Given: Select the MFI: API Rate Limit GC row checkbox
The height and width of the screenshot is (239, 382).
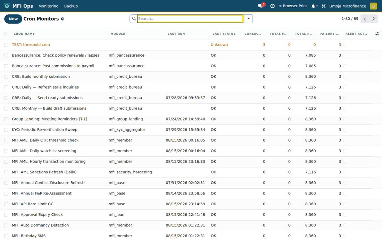Looking at the screenshot, I should point(6,204).
